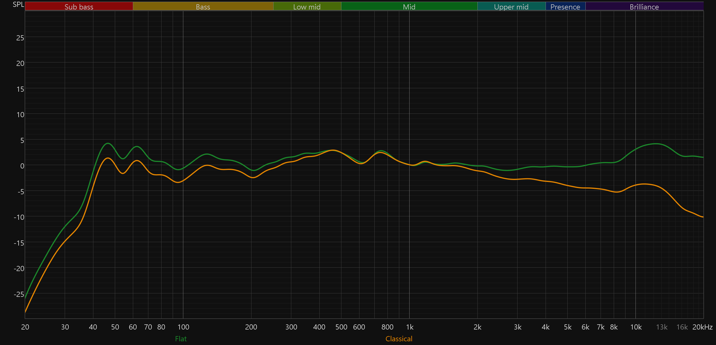Click the 100 Hz axis label
Image resolution: width=716 pixels, height=345 pixels.
click(183, 327)
